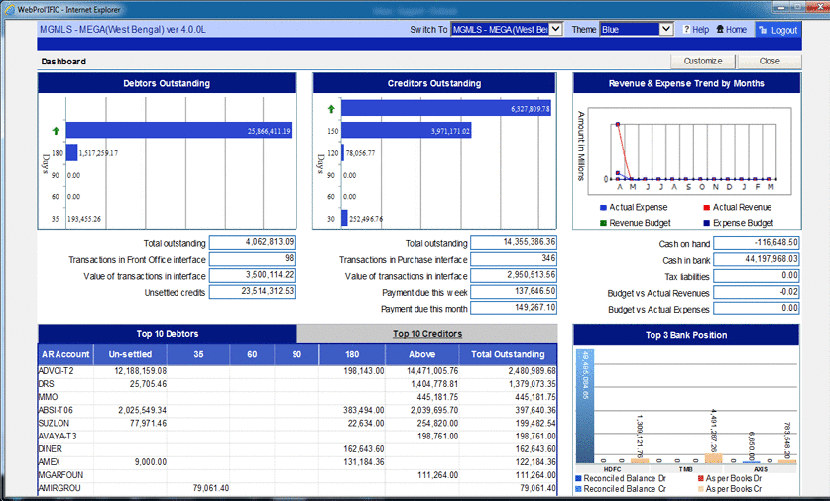This screenshot has height=501, width=830.
Task: Click Actual Revenue red legend marker
Action: [707, 208]
